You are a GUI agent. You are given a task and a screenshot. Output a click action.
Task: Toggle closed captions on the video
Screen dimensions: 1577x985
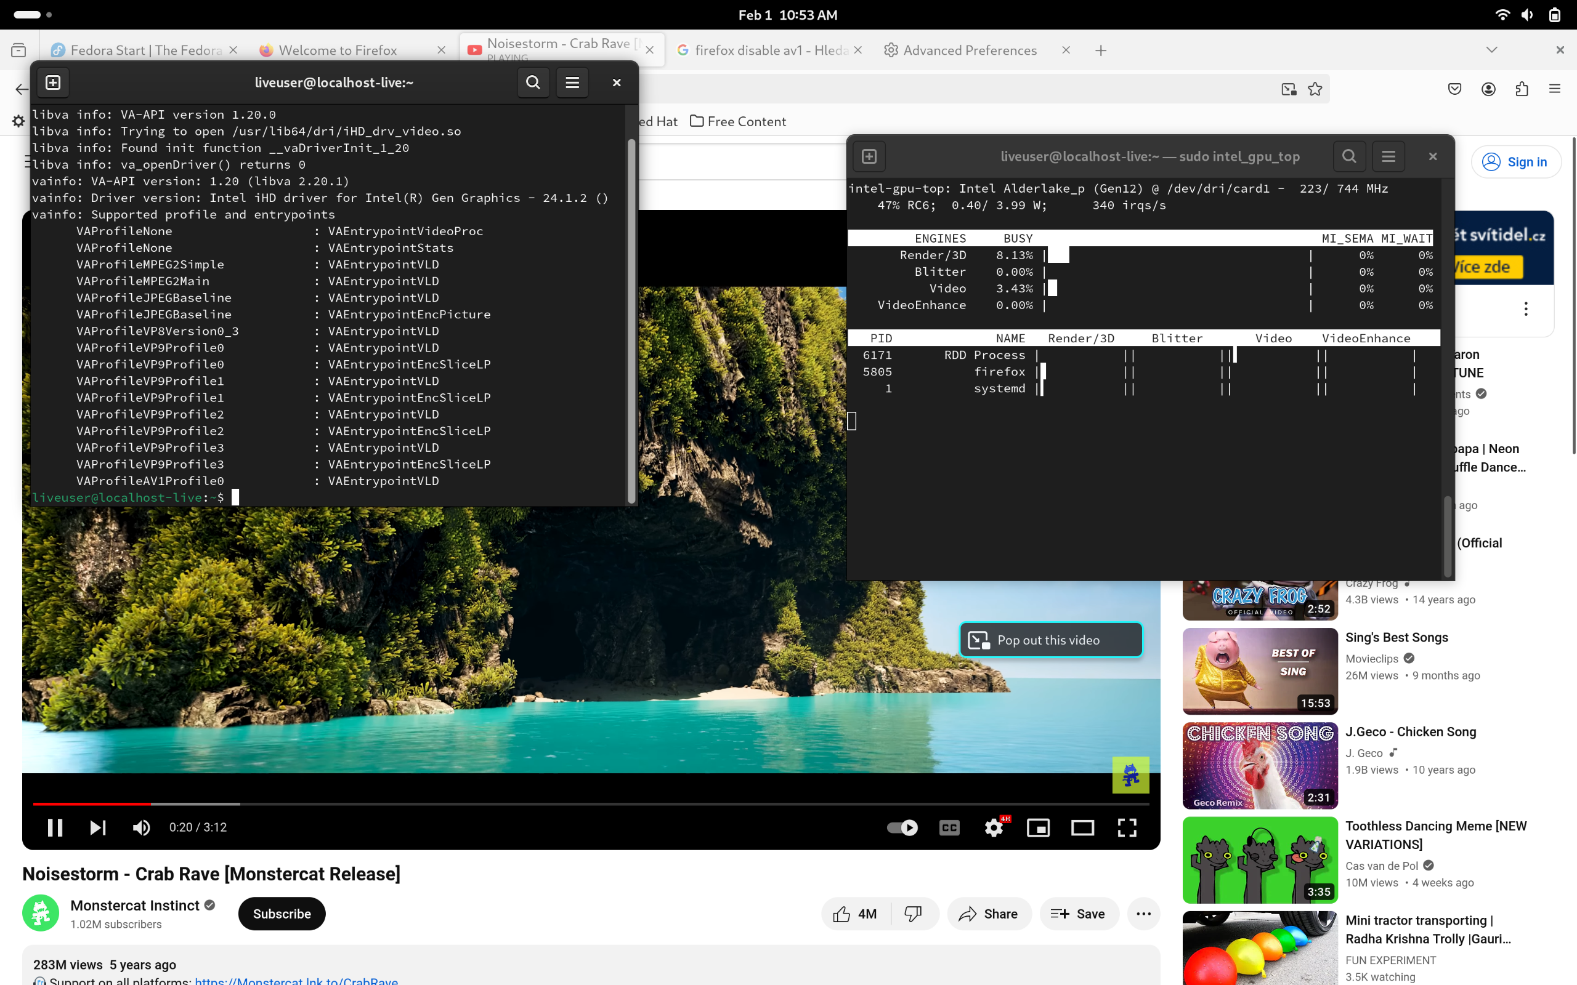click(949, 827)
